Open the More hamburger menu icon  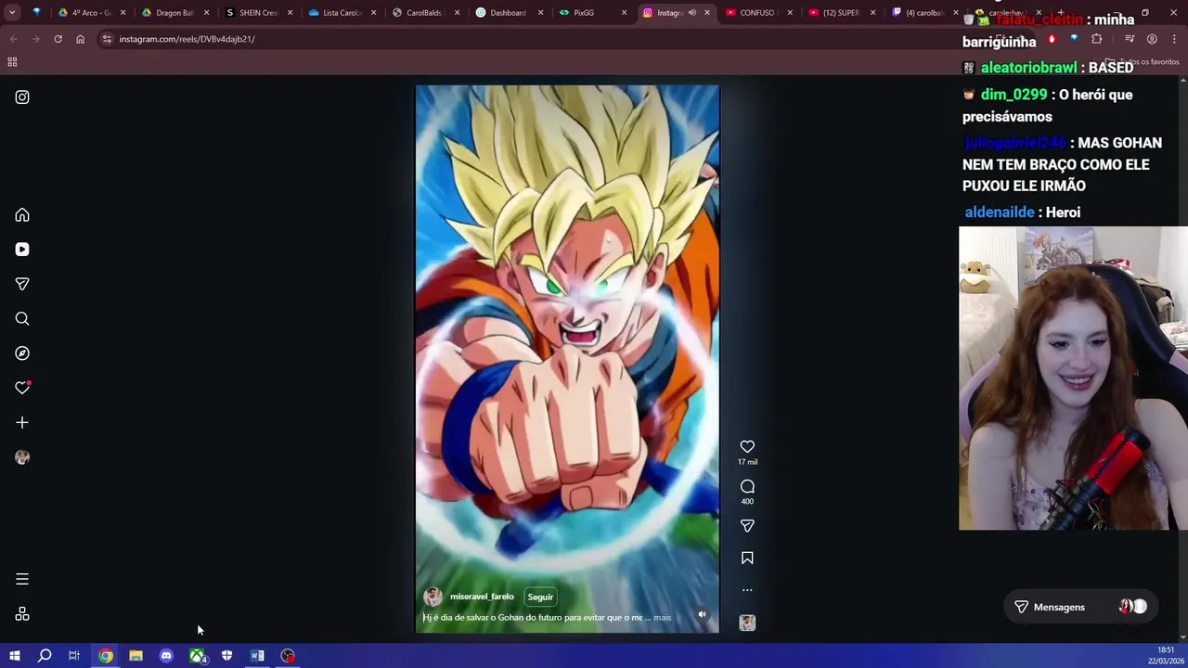(x=22, y=579)
